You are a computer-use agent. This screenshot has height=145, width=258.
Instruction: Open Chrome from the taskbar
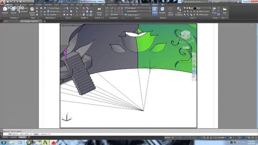click(x=29, y=142)
